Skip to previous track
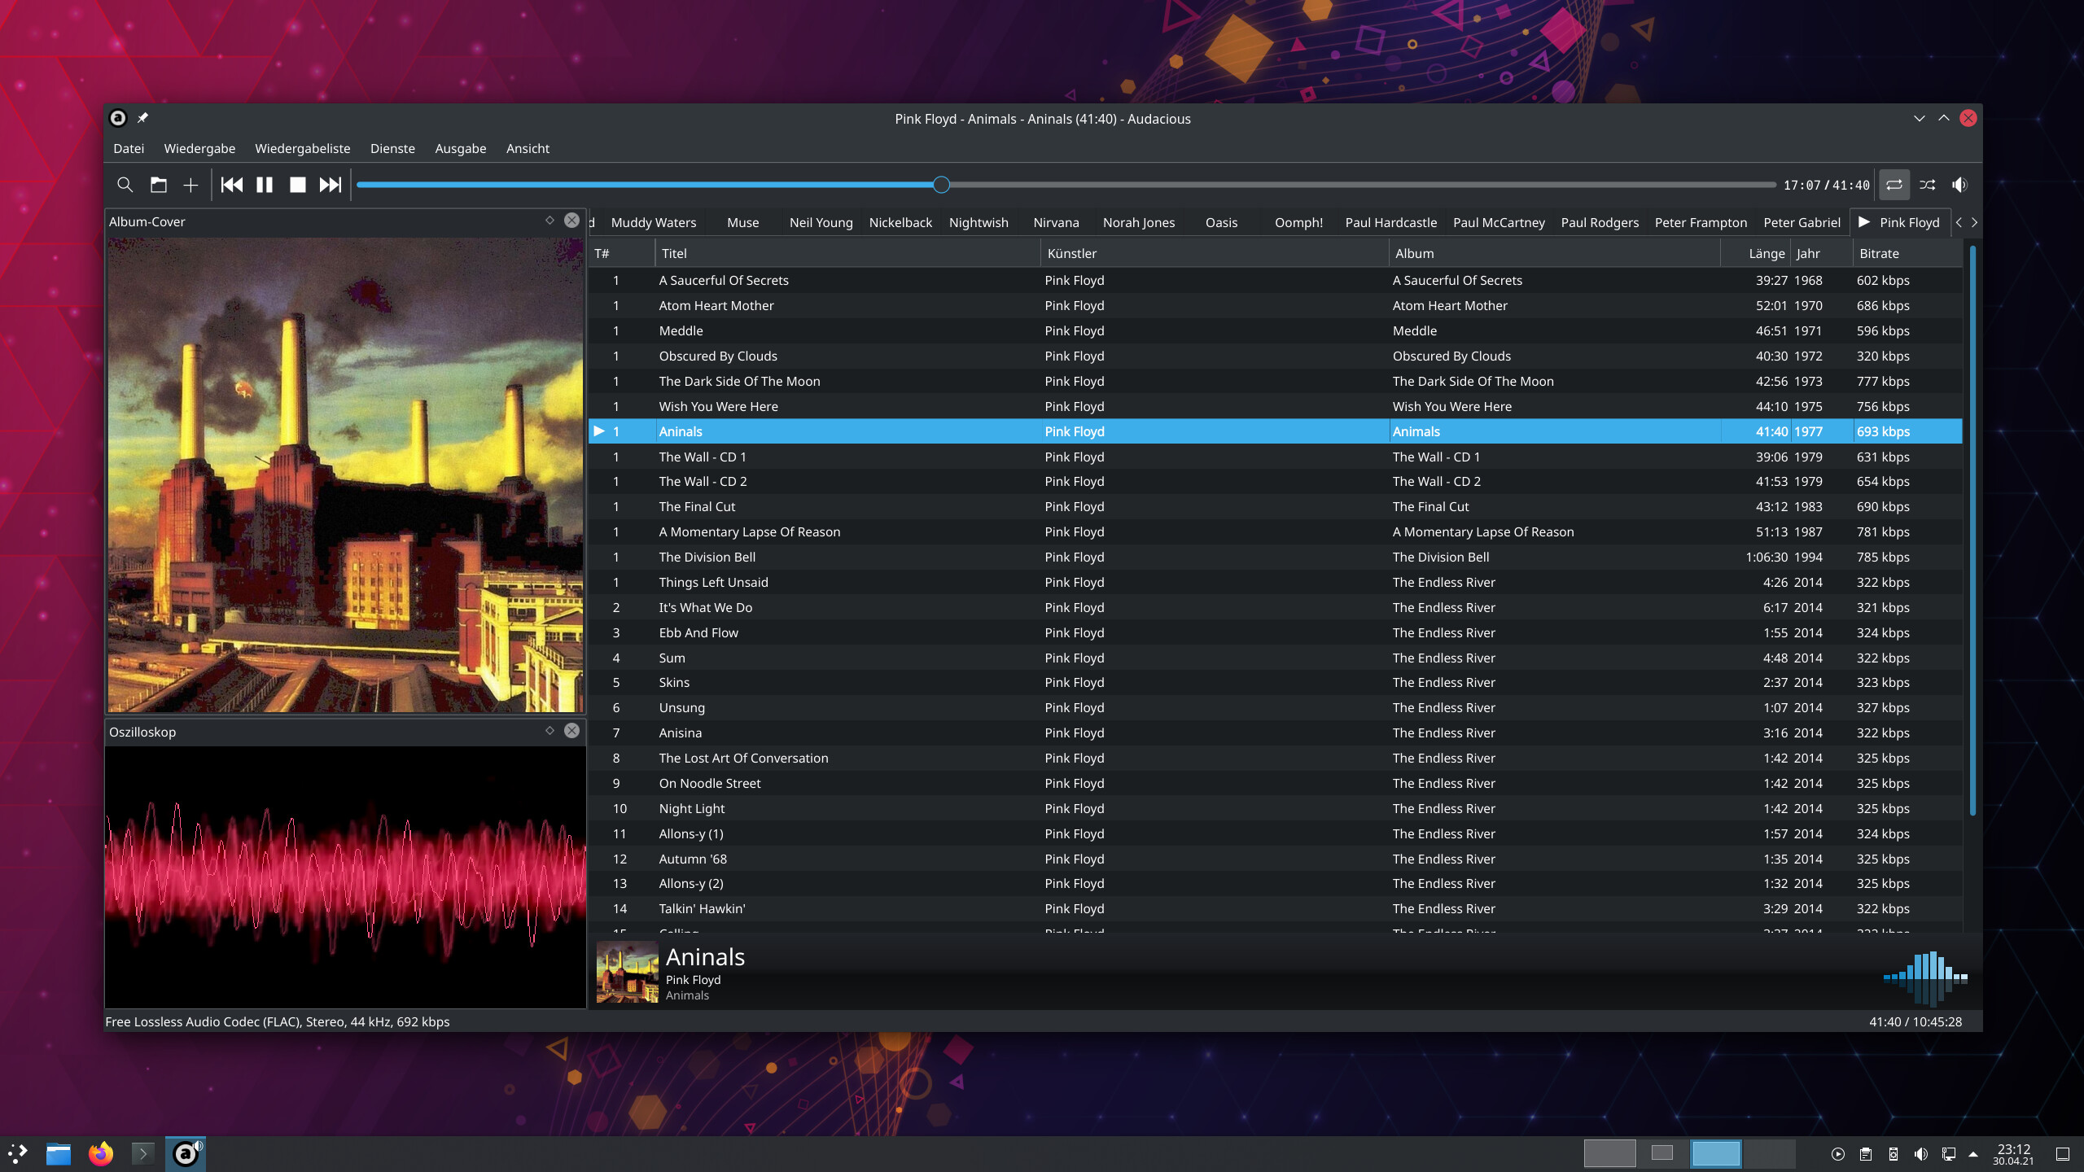 [x=232, y=185]
